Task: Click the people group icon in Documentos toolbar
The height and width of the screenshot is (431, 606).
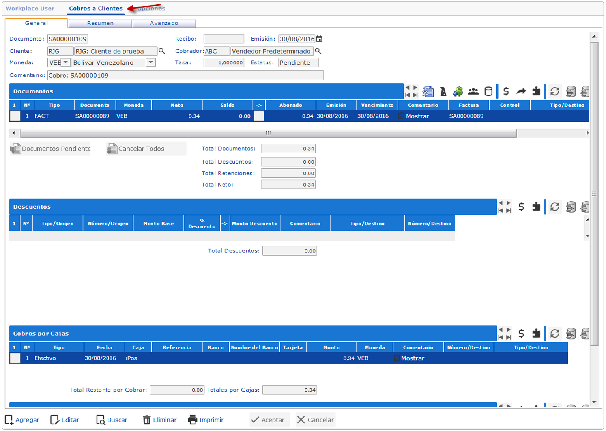Action: tap(473, 91)
